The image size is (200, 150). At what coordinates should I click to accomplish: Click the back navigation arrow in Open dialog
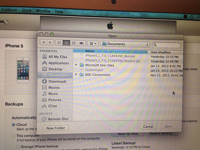click(x=43, y=42)
